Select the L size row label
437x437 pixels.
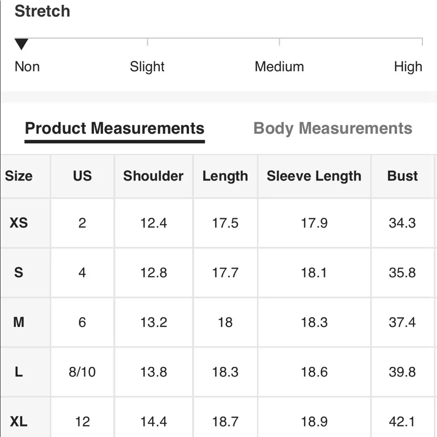(x=19, y=372)
